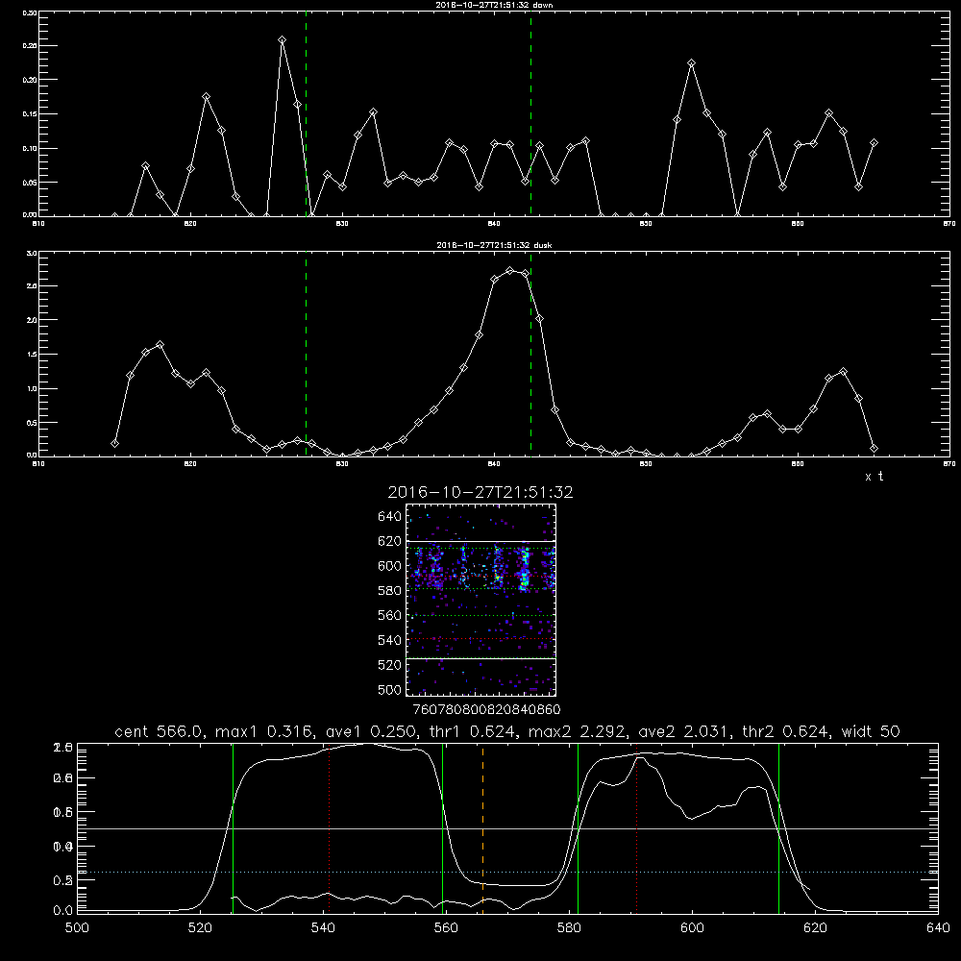Screen dimensions: 961x961
Task: Click the dusk plot title '2016-10-27T21:51:32 dusk'
Action: (494, 245)
